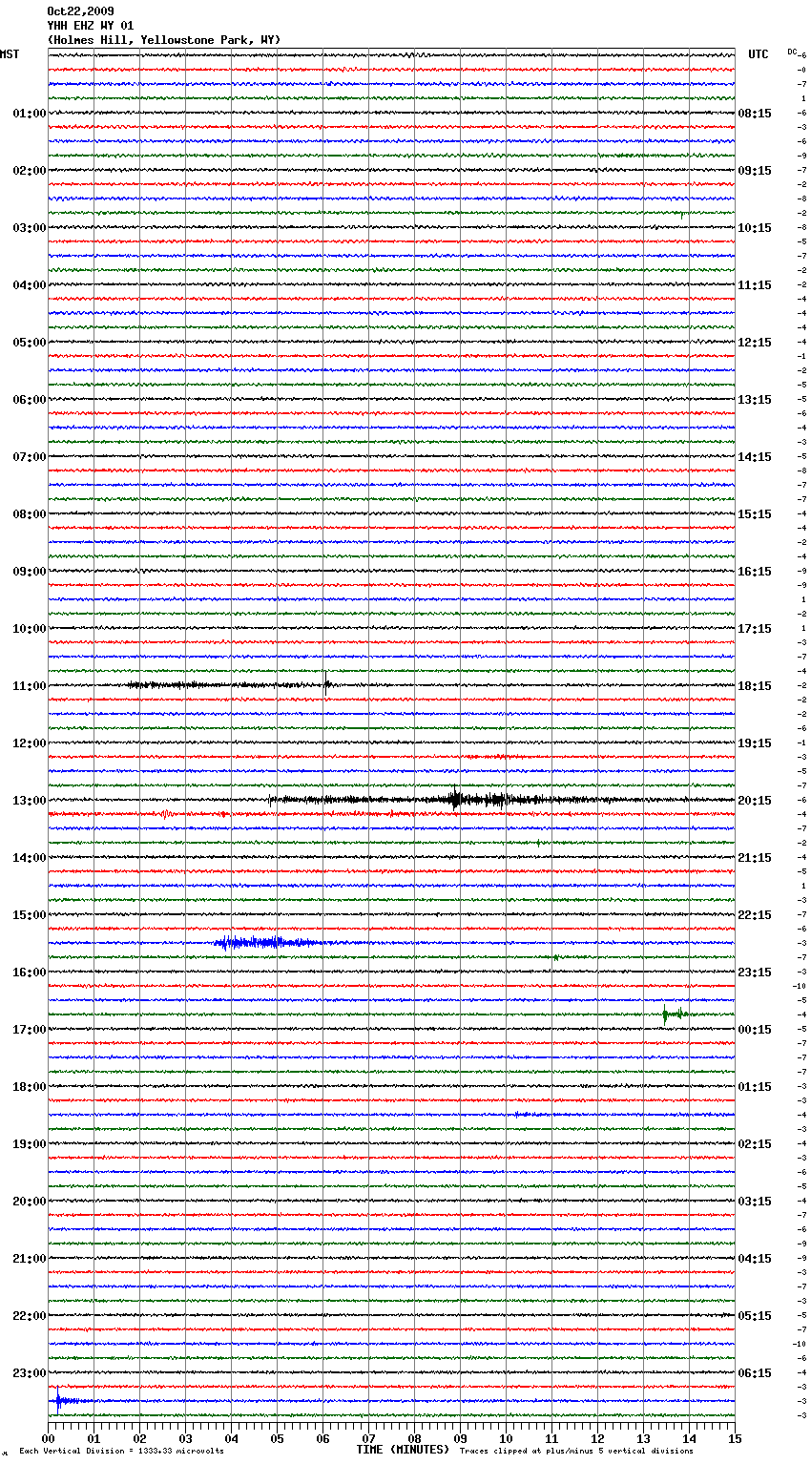Click the green spike event before 17:00
Screen dimensions: 811x1464
675,1014
